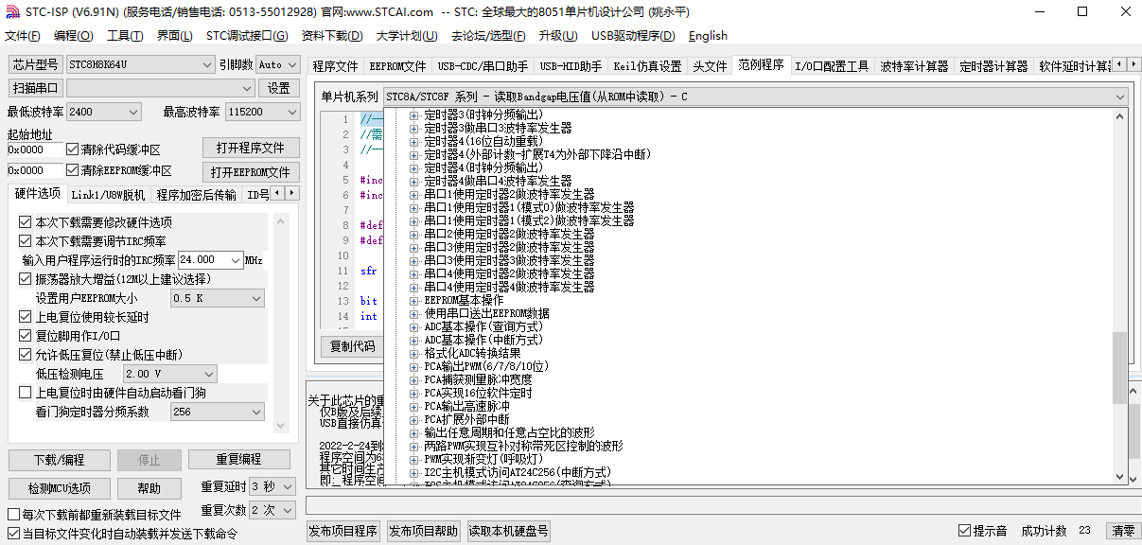Click the 重复编程 button
The height and width of the screenshot is (545, 1142).
tap(238, 460)
